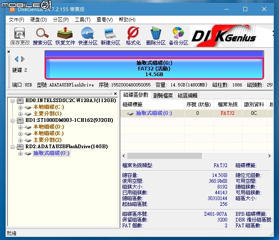Image resolution: width=279 pixels, height=240 pixels.
Task: Switch to the 磁區編輯 tab
Action: [188, 96]
